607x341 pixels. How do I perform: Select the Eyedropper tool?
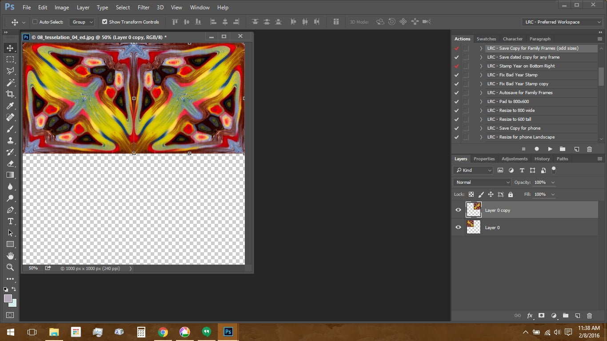point(10,106)
